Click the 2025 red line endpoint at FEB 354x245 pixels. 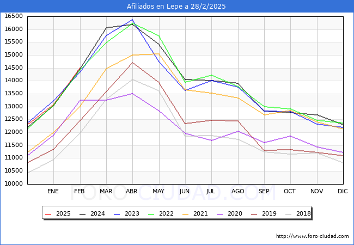[x=80, y=68]
